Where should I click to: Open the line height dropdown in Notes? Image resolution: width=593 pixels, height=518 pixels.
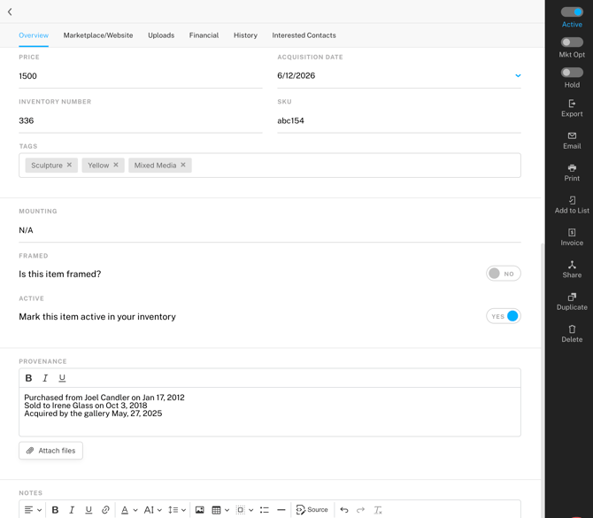tap(177, 510)
